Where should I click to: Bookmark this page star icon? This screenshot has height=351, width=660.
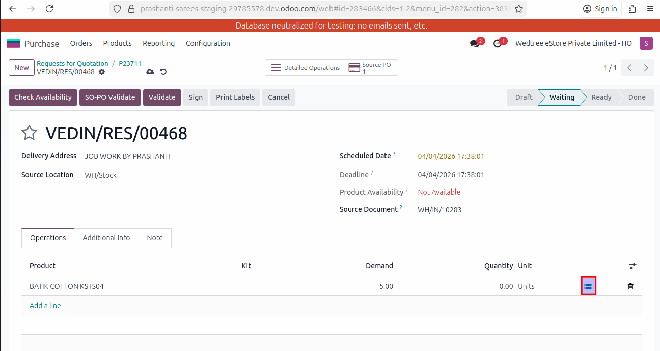coord(518,9)
